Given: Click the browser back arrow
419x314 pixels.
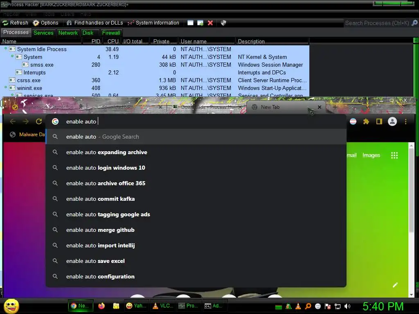Looking at the screenshot, I should coord(13,121).
